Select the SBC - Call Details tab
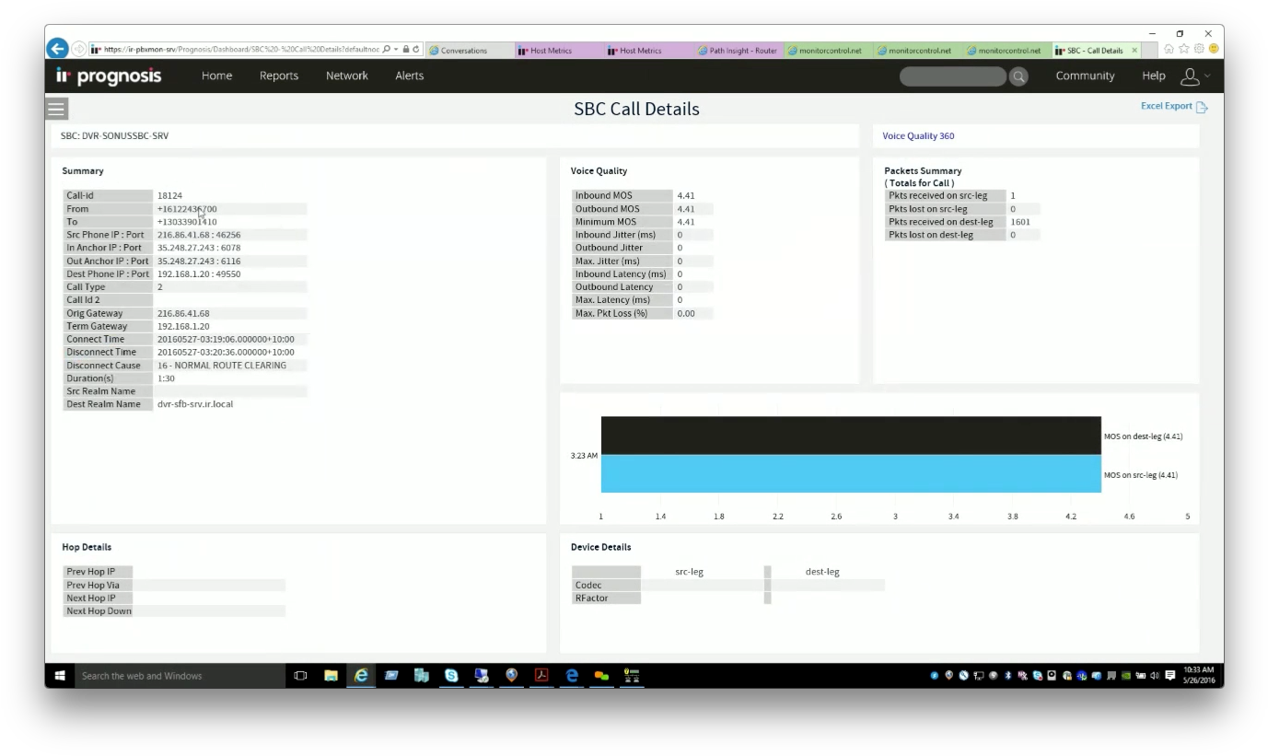Image resolution: width=1268 pixels, height=756 pixels. (1095, 51)
